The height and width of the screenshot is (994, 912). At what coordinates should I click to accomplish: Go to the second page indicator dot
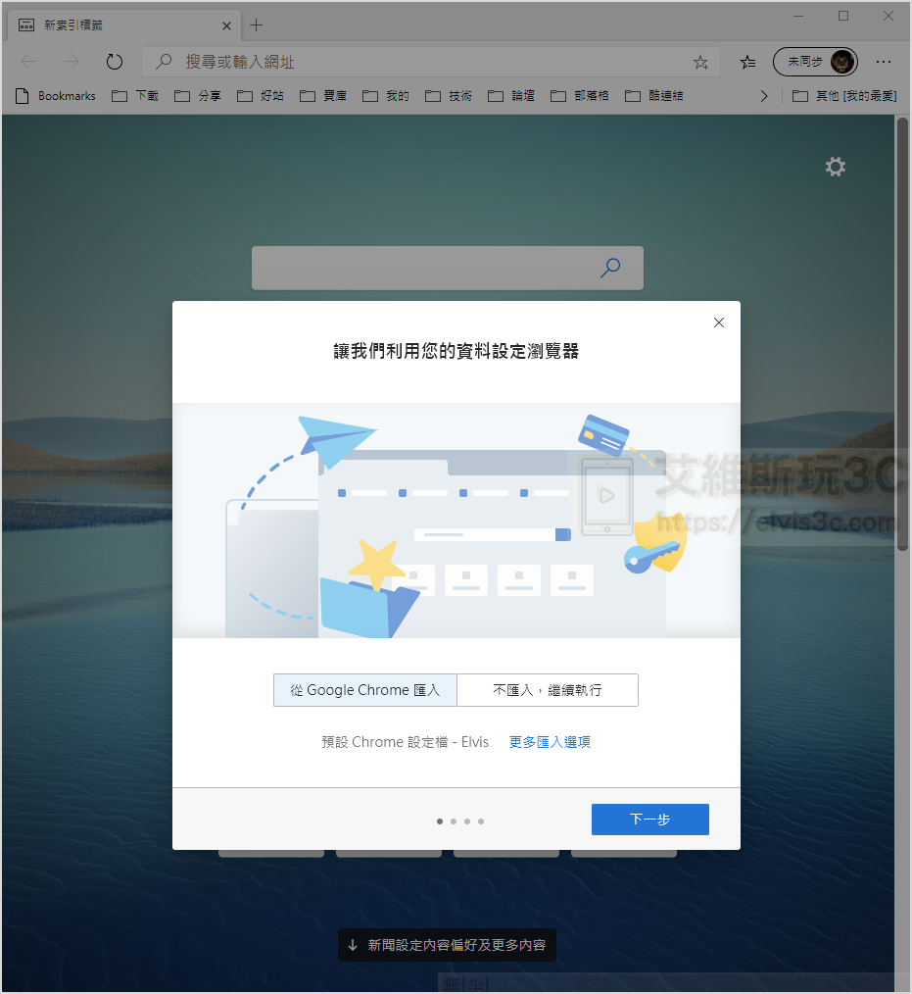click(x=453, y=821)
